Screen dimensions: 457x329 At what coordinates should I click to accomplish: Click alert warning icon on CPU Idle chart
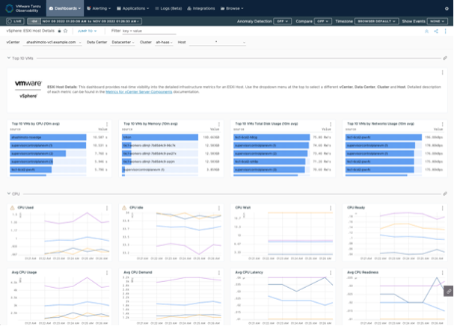point(125,207)
